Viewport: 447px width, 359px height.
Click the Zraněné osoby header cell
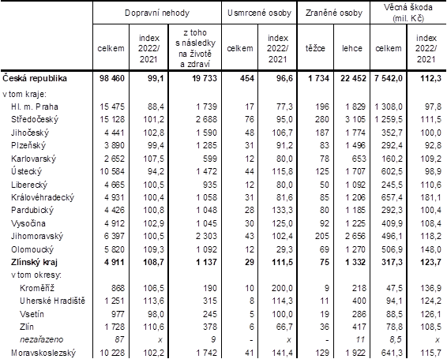tap(334, 13)
